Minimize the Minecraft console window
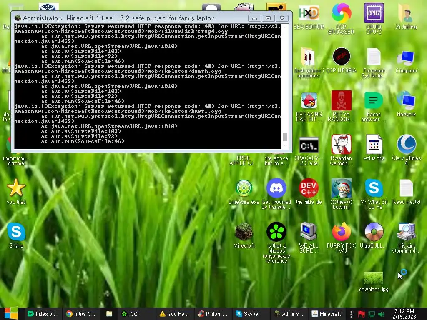Screen dimensions: 427x320 click(255, 18)
